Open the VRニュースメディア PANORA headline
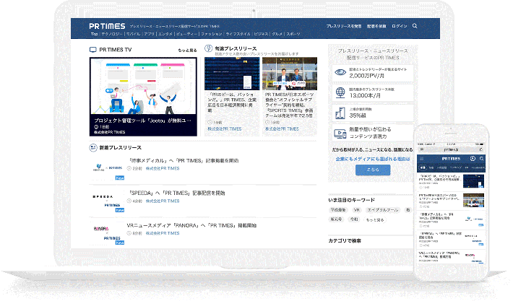Image resolution: width=513 pixels, height=301 pixels. pyautogui.click(x=191, y=225)
